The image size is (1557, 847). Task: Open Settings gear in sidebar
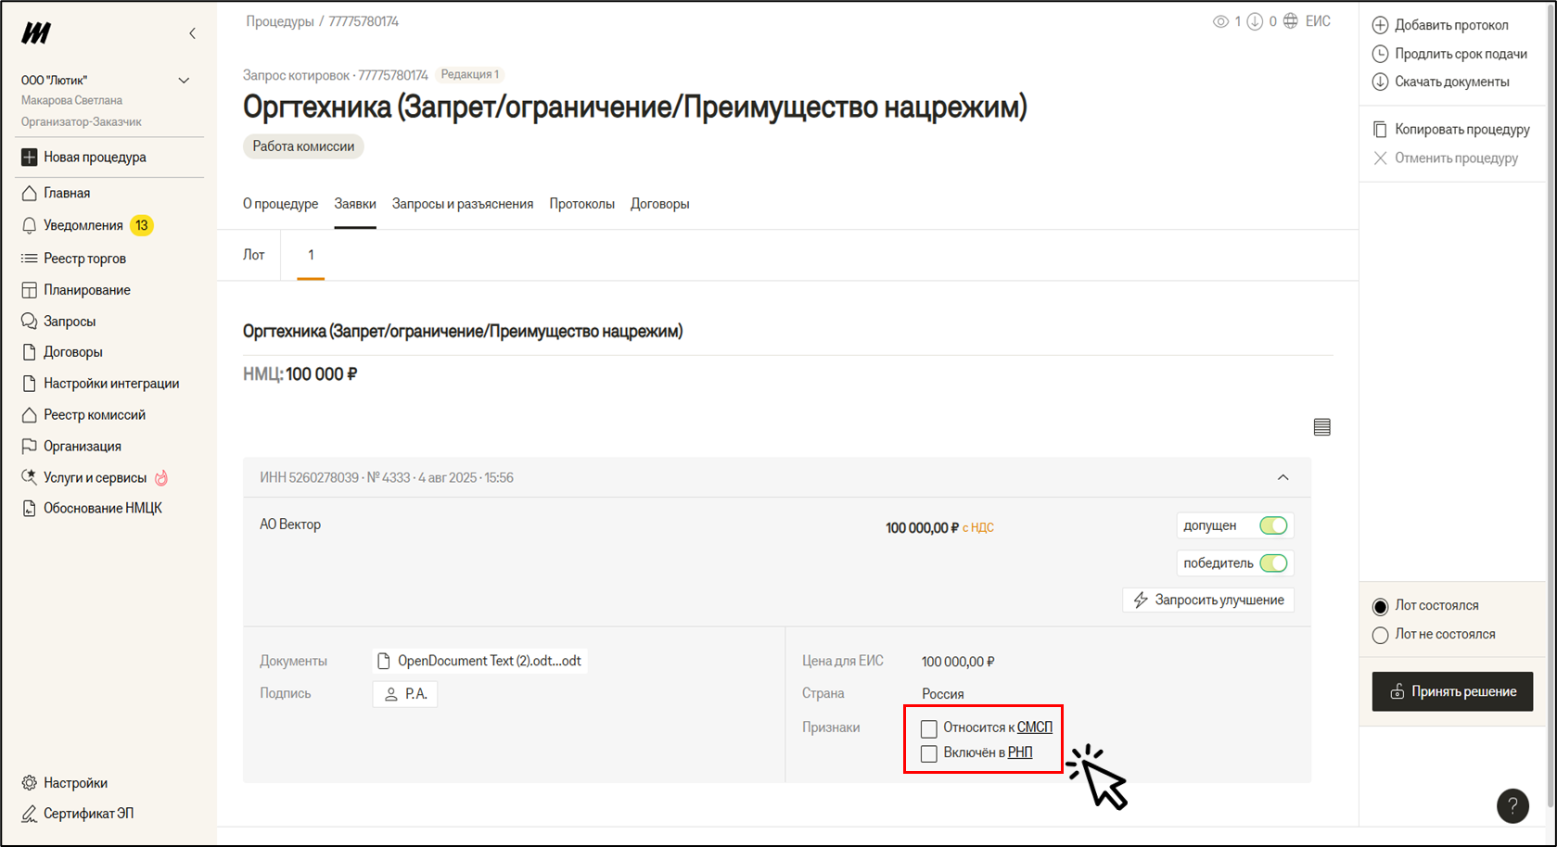coord(30,783)
